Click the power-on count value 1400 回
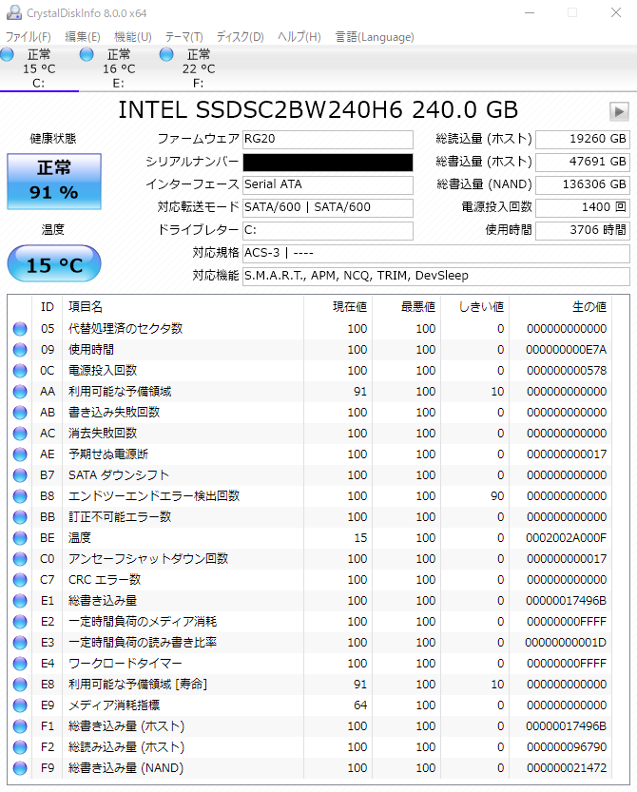The image size is (637, 792). tap(583, 207)
